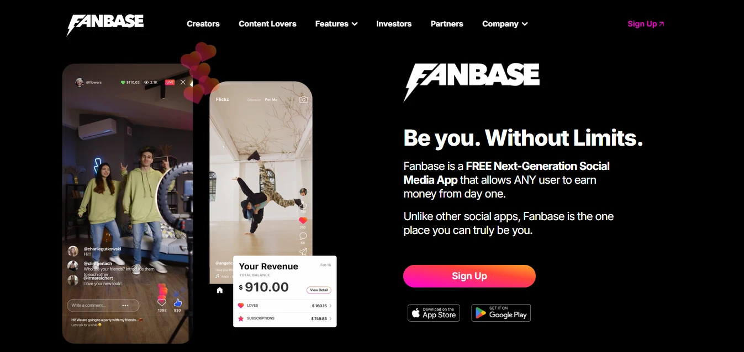744x352 pixels.
Task: Expand the Subscriptions revenue row chevron
Action: click(x=330, y=319)
